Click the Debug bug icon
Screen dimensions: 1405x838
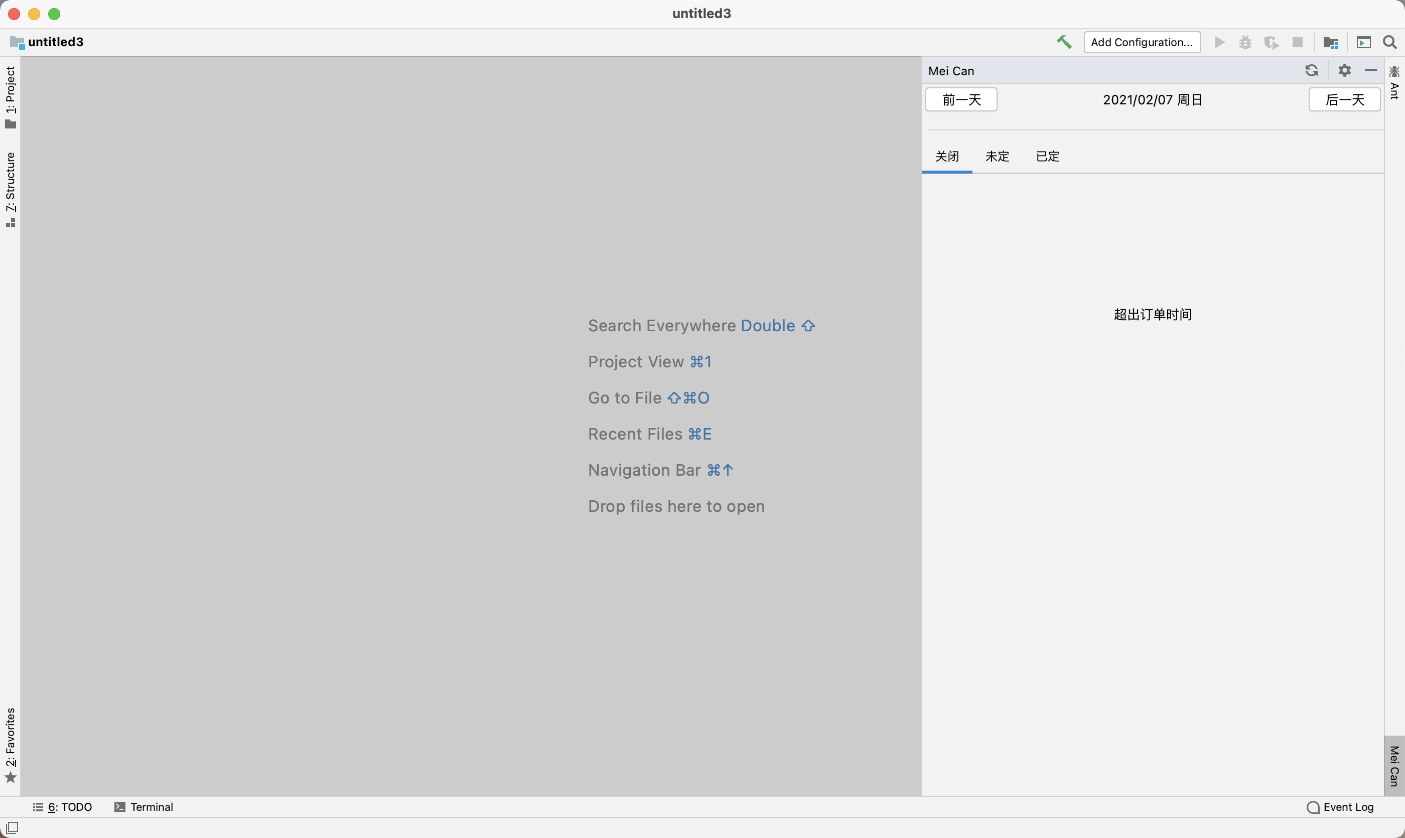[x=1245, y=42]
